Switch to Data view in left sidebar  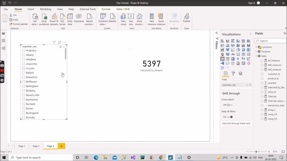pyautogui.click(x=4, y=41)
